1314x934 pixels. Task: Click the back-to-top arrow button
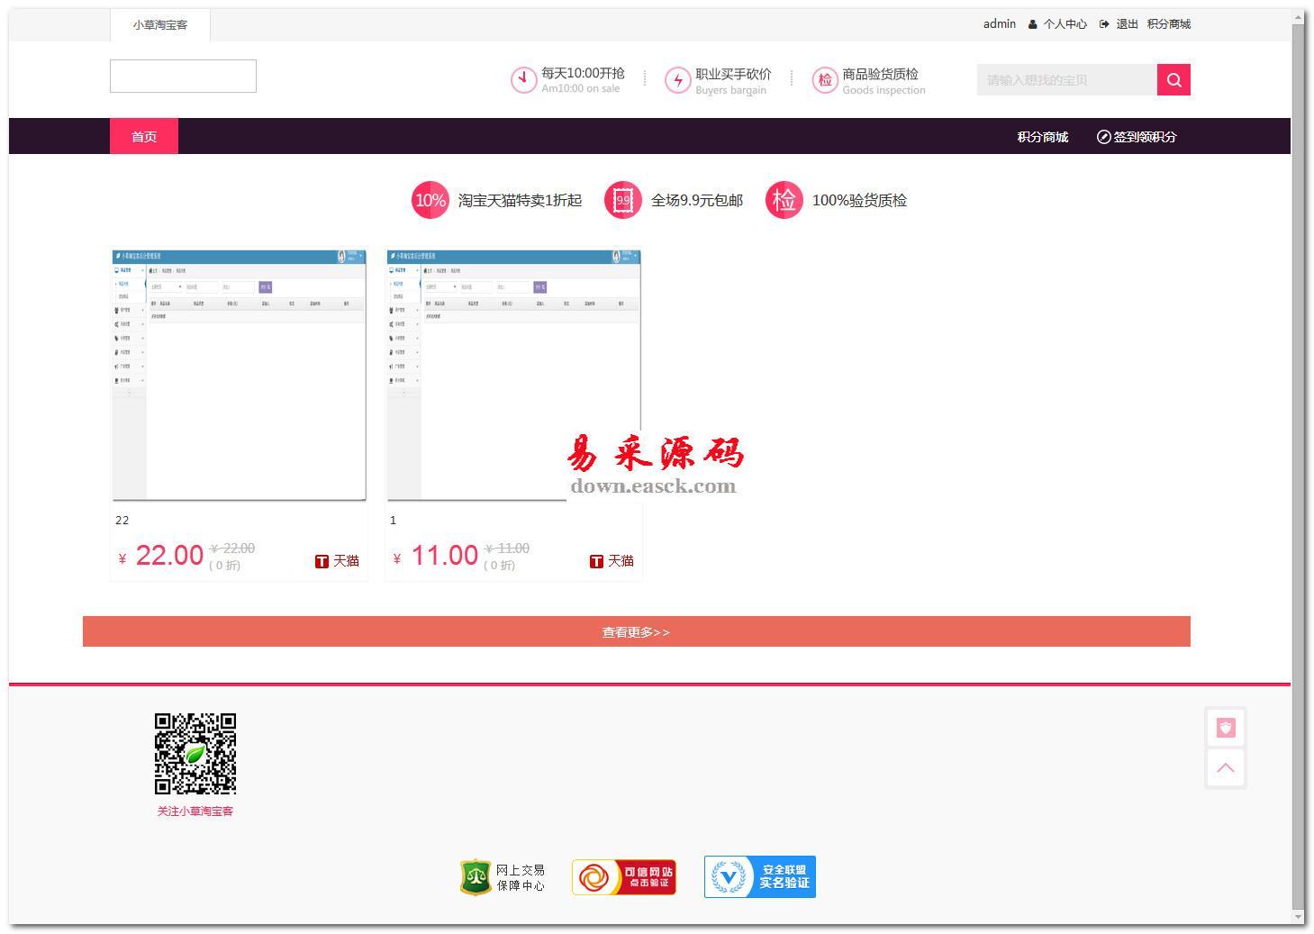[x=1225, y=768]
